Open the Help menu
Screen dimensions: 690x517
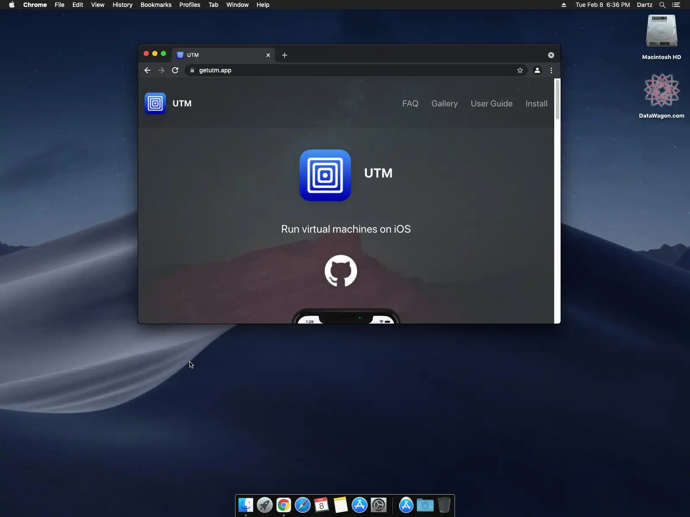(x=263, y=5)
